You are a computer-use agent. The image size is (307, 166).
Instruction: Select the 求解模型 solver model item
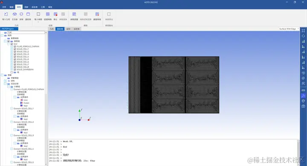pyautogui.click(x=14, y=78)
